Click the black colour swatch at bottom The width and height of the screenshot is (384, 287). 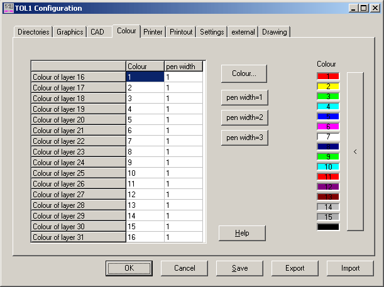(327, 227)
